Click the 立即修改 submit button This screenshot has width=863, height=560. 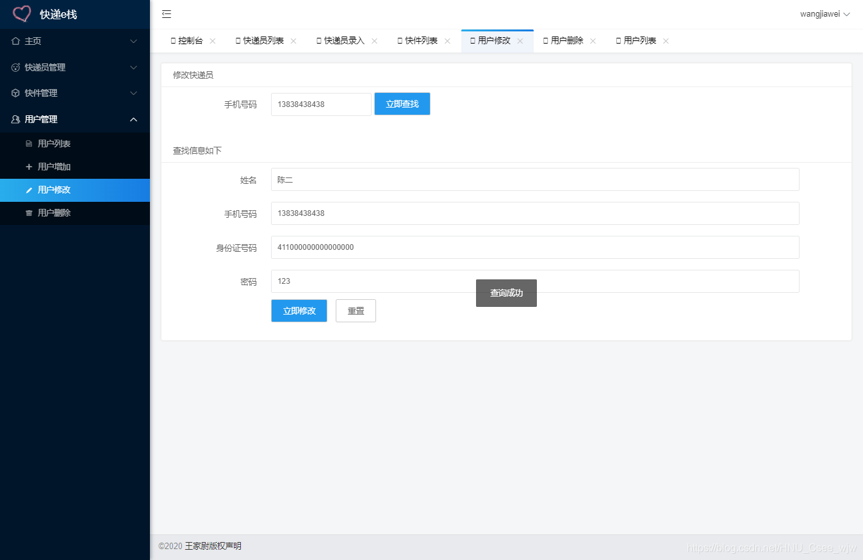[299, 311]
